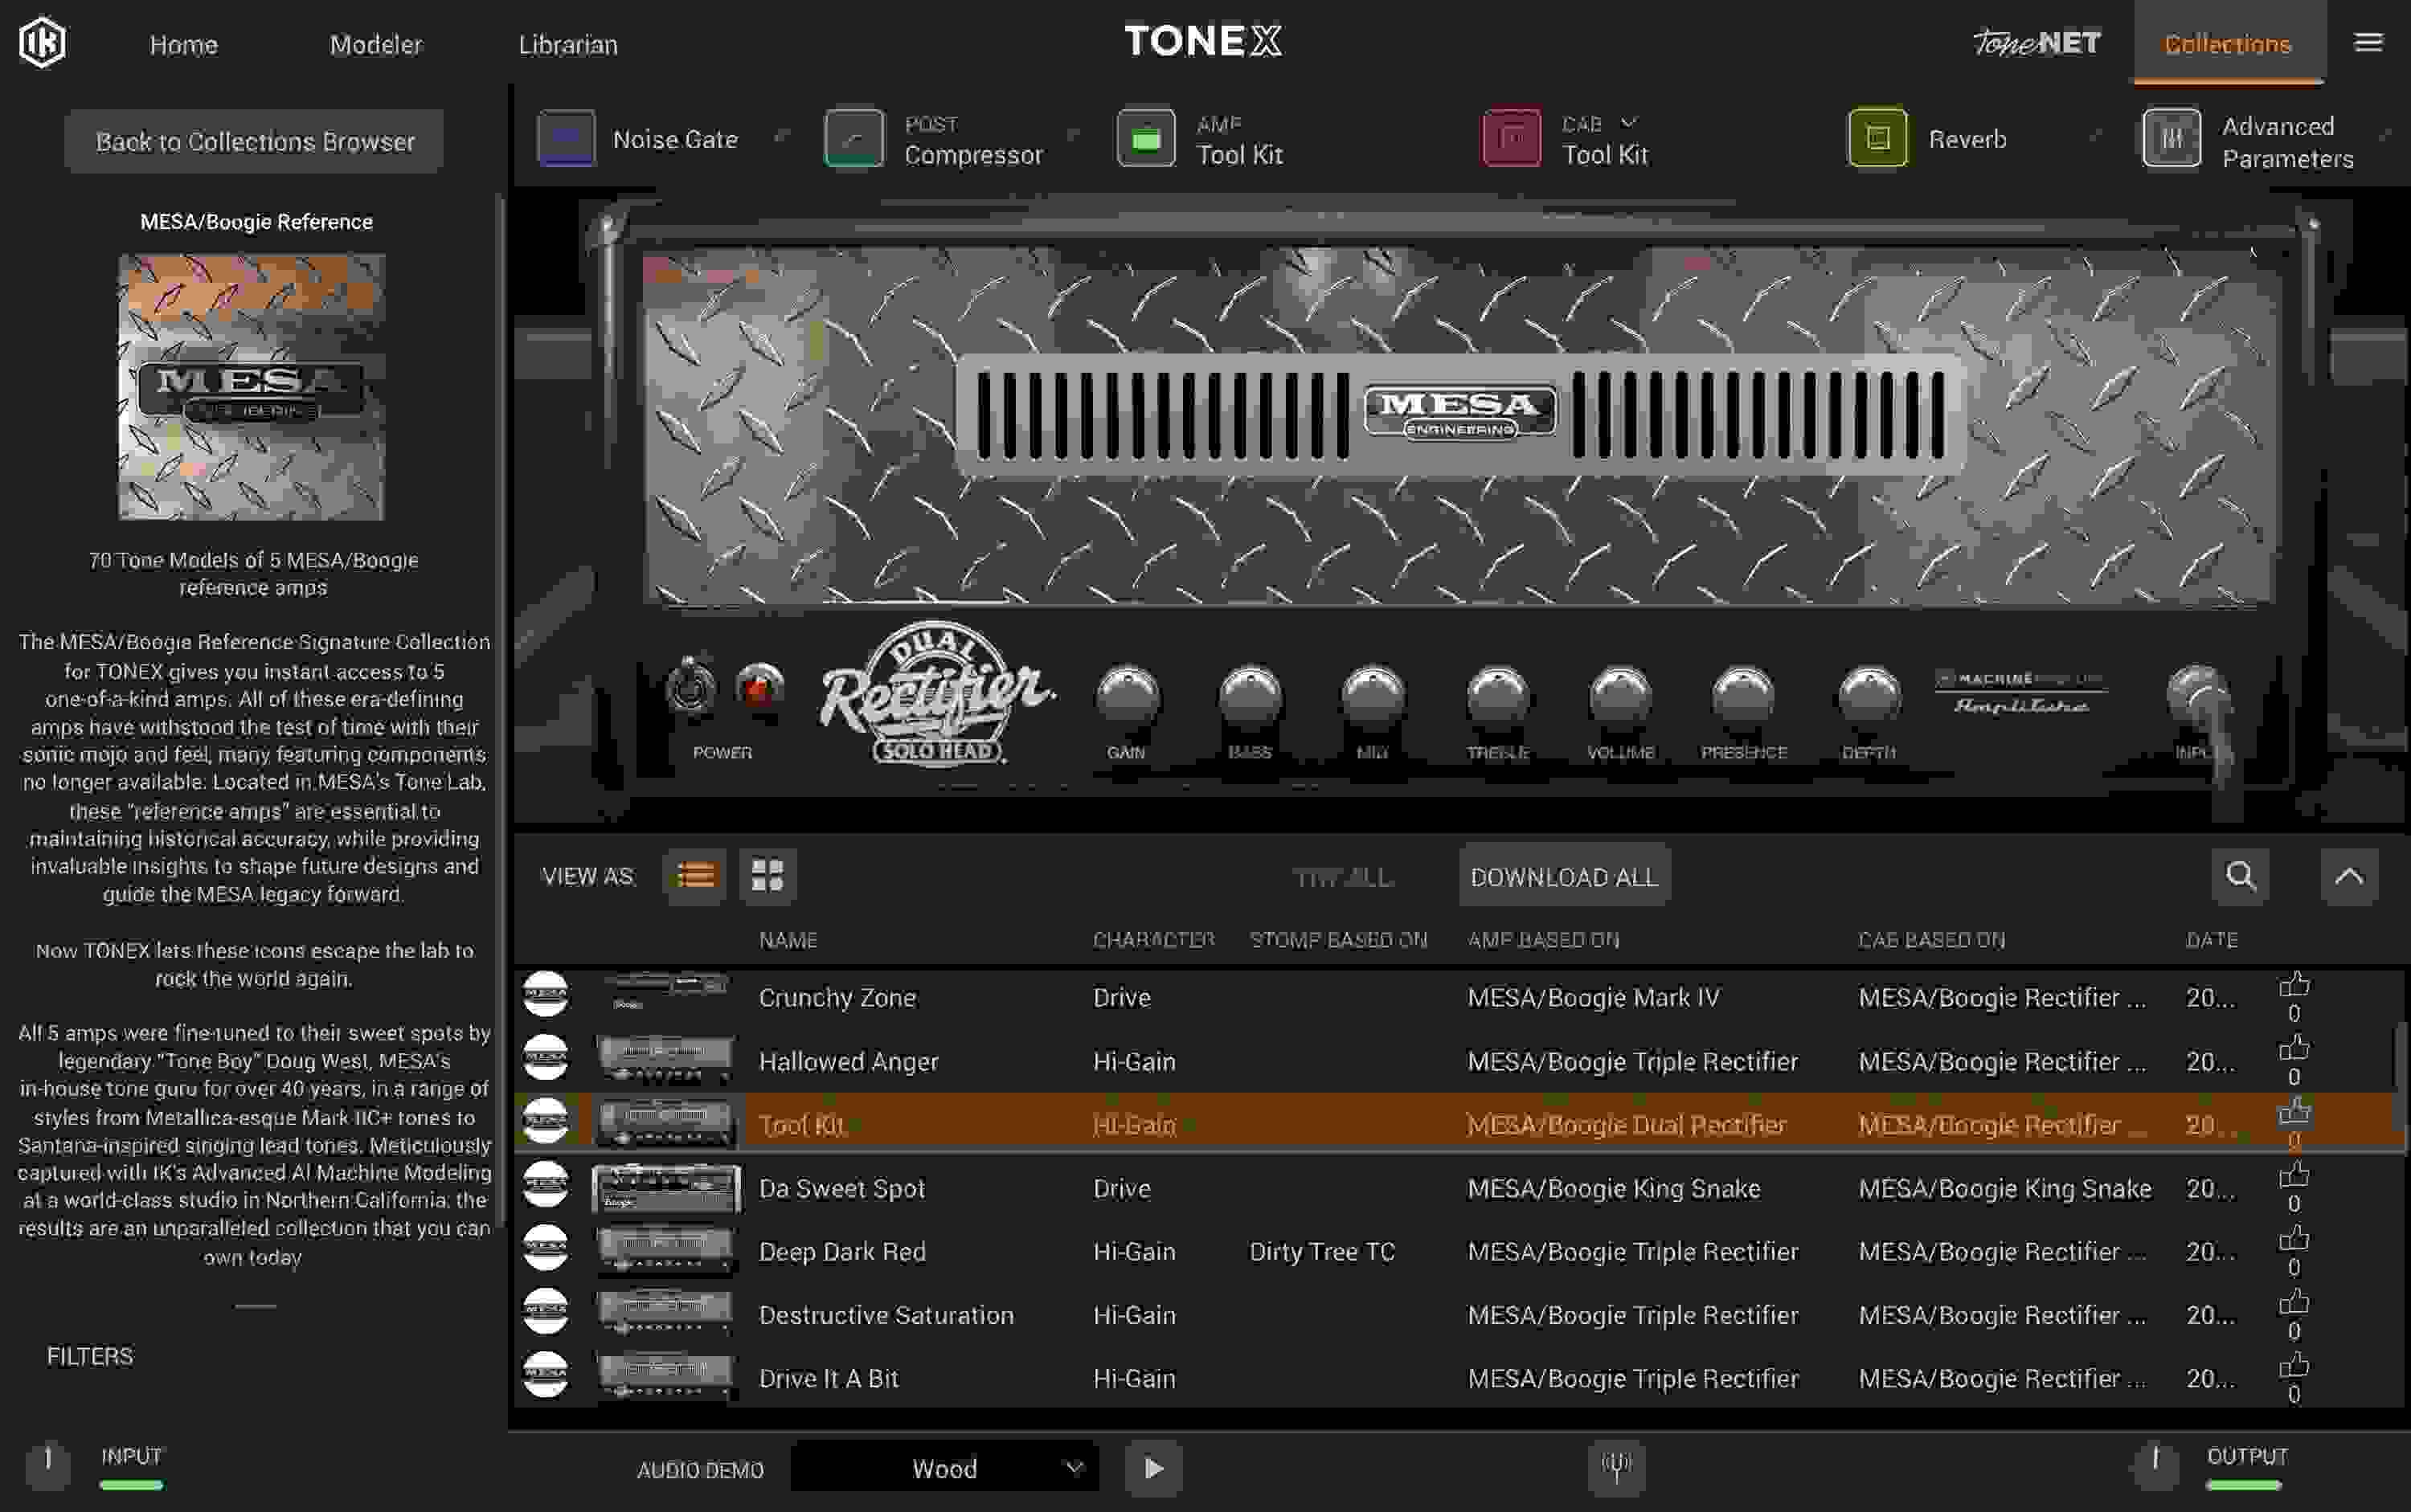Screen dimensions: 2411x1512
Task: Like the Crunchy Zone tone model
Action: click(2295, 985)
